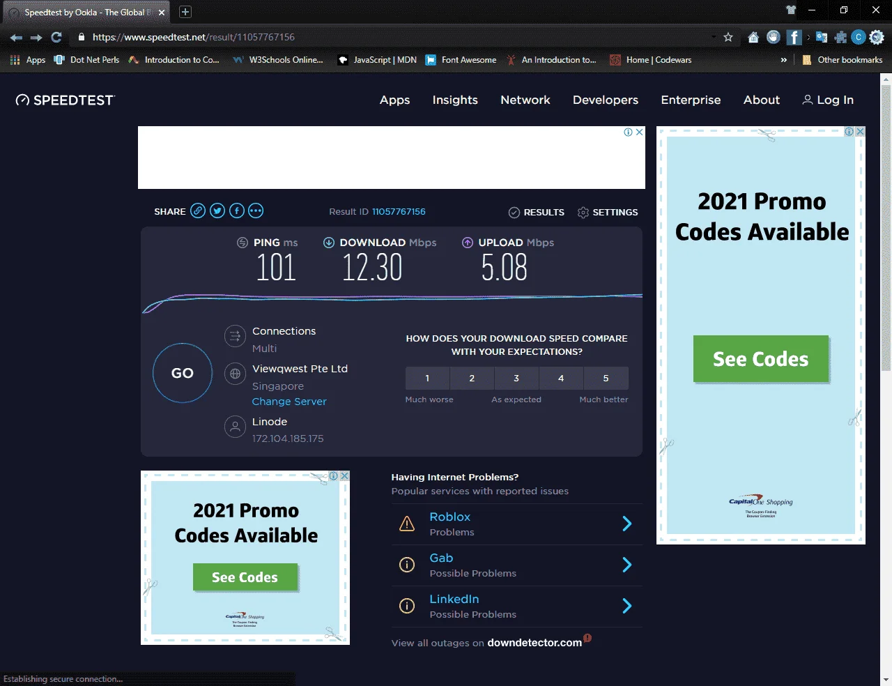Expand the LinkedIn problems chevron

[x=627, y=606]
